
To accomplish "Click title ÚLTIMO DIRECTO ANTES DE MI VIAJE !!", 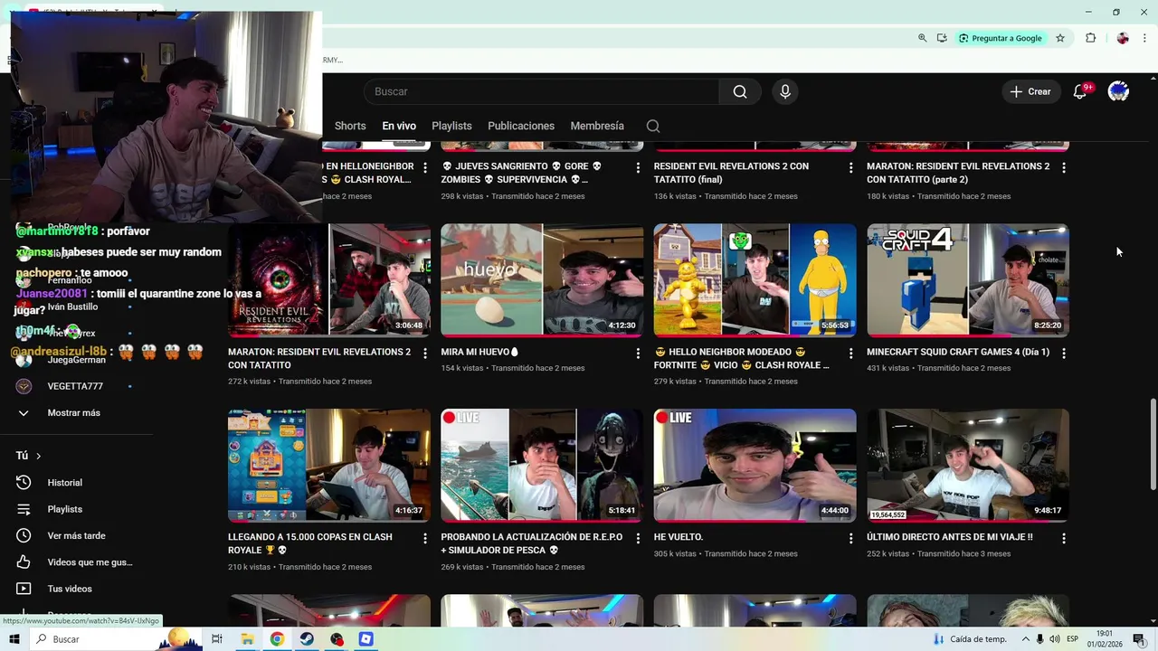I will pyautogui.click(x=950, y=537).
